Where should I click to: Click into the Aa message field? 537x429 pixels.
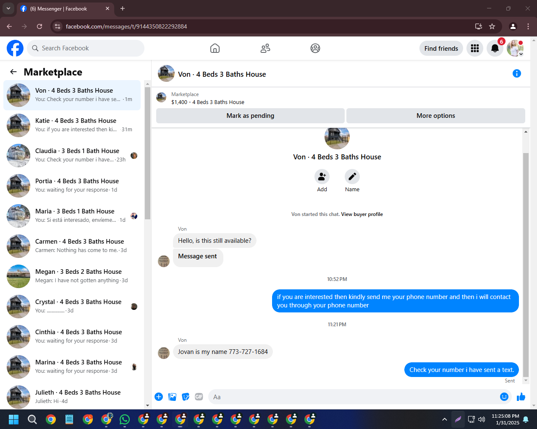pyautogui.click(x=353, y=397)
